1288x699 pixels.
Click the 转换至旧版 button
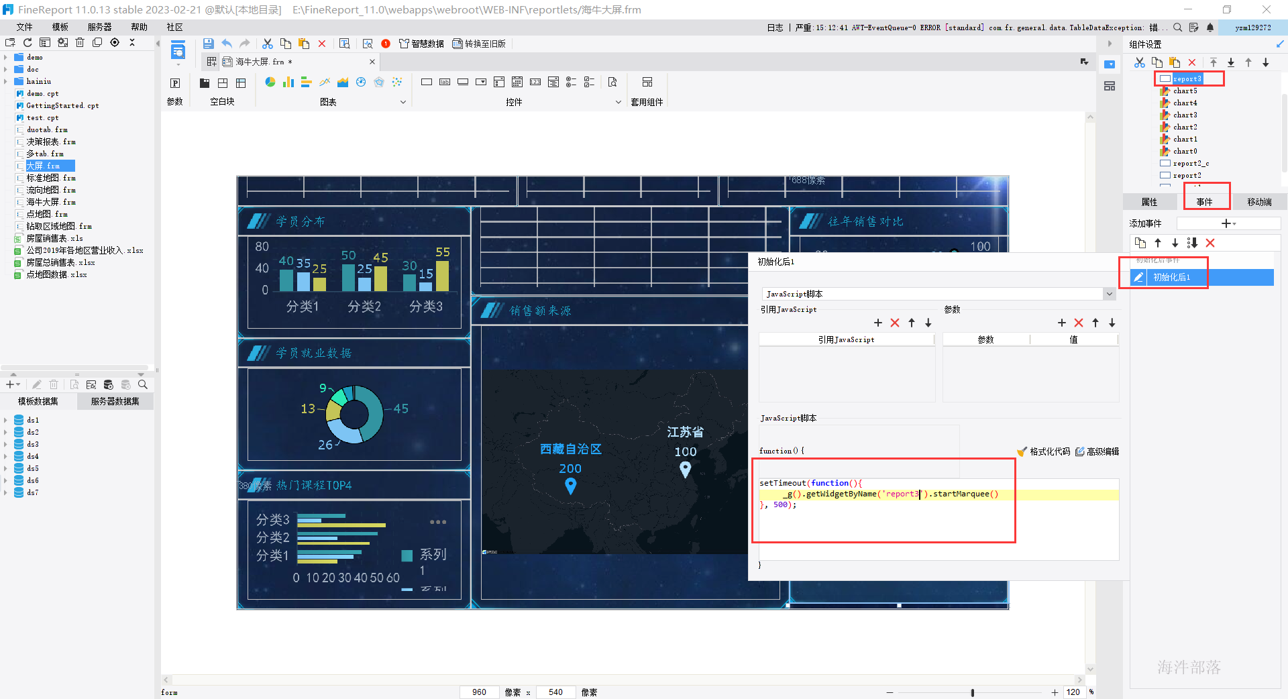tap(479, 44)
